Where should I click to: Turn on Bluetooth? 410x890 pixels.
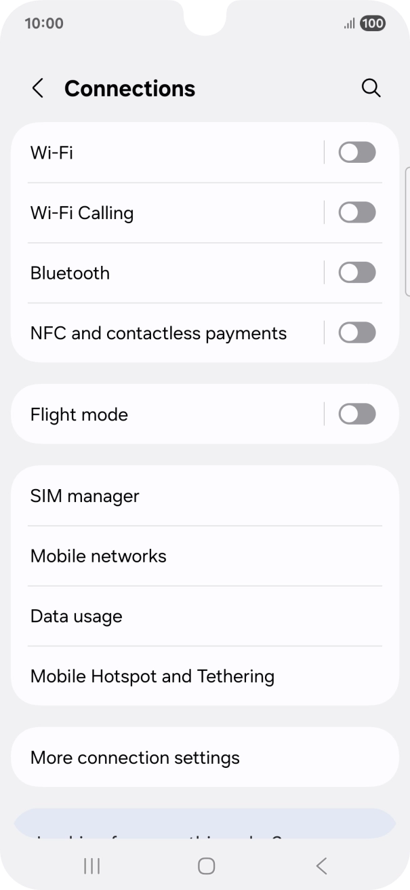[x=357, y=273]
